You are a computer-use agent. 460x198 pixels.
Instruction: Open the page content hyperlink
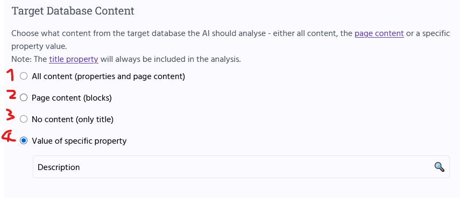click(379, 33)
